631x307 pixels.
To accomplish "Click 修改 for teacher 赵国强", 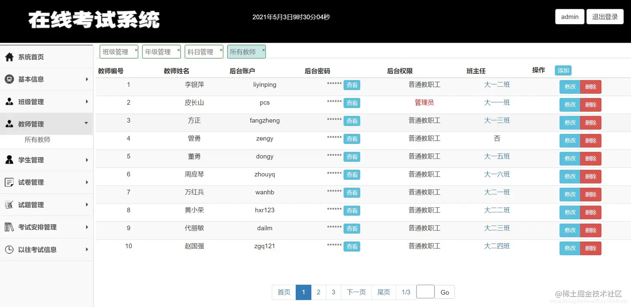I will (570, 248).
